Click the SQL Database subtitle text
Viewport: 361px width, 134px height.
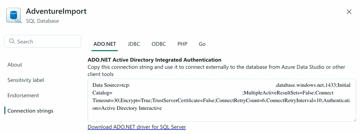[x=43, y=21]
